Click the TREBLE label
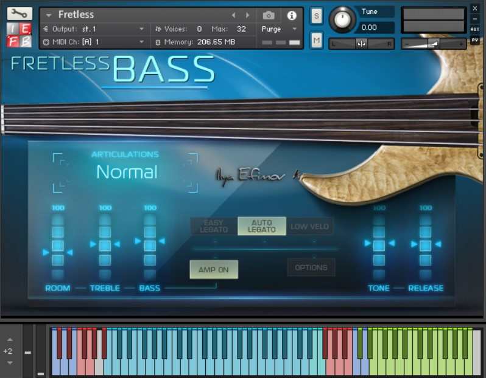The width and height of the screenshot is (486, 378). [105, 288]
